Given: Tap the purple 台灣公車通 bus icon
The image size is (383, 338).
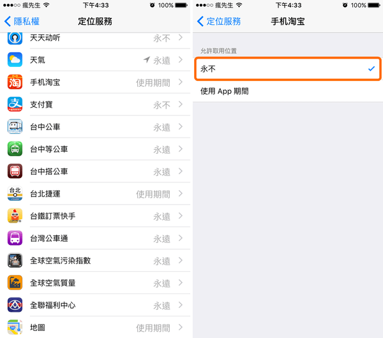Looking at the screenshot, I should (x=15, y=238).
